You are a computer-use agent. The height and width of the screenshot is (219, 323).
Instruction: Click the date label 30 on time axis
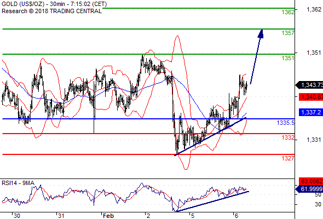[x=17, y=216]
